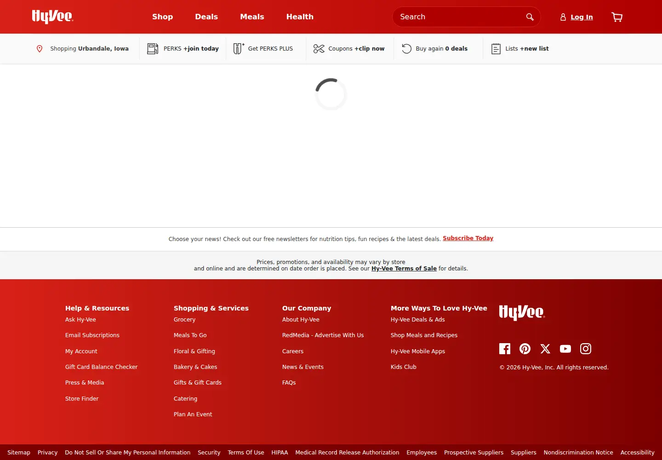Open Hy-Vee's Facebook page icon
Image resolution: width=662 pixels, height=460 pixels.
[505, 349]
